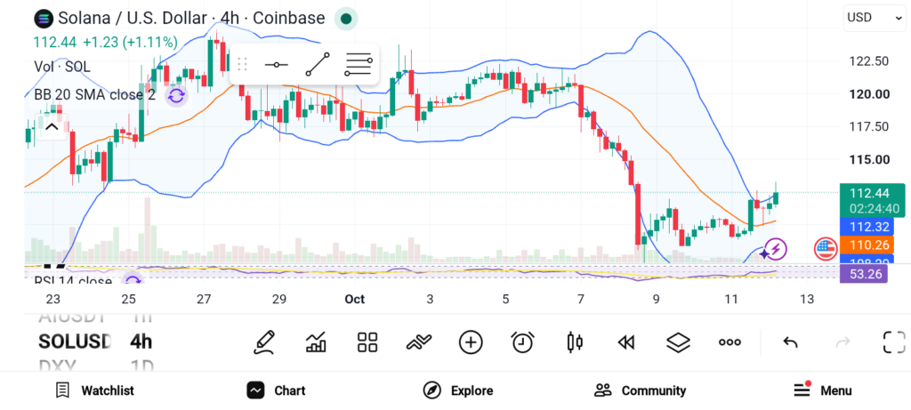Undo the last chart action
This screenshot has width=911, height=410.
[790, 342]
